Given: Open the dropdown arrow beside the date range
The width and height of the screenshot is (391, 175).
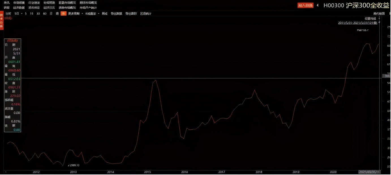Looking at the screenshot, I should coord(379,23).
